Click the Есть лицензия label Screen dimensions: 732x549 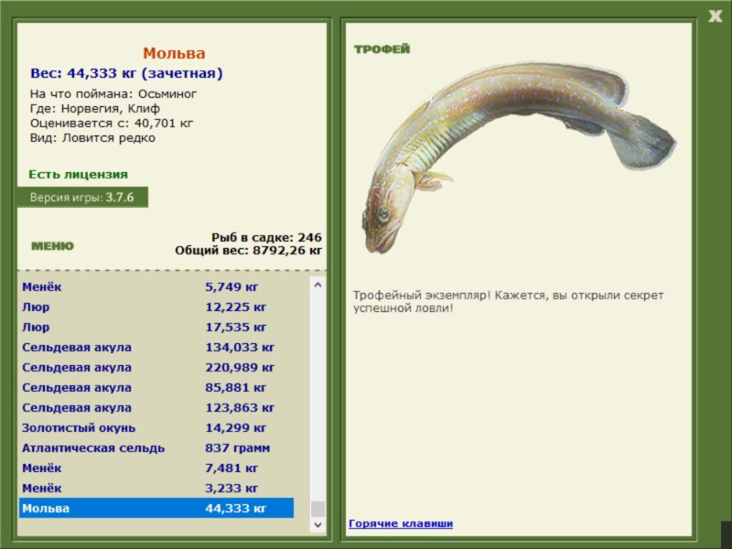(x=78, y=174)
